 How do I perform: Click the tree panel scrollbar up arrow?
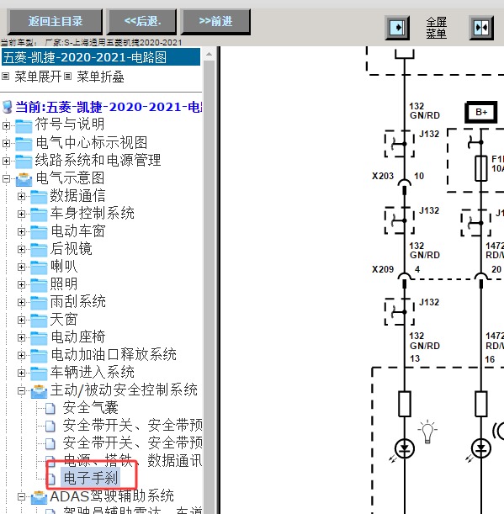209,54
